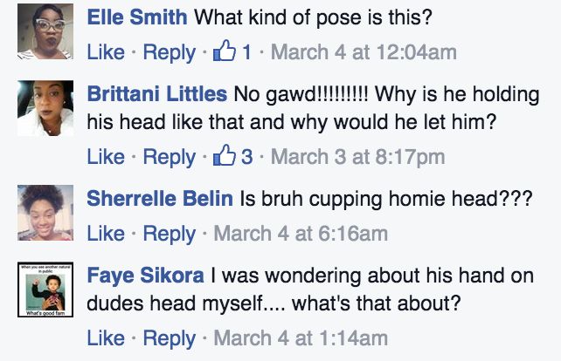Open the March 4 at 12:04am timestamp
The width and height of the screenshot is (561, 361).
[364, 52]
